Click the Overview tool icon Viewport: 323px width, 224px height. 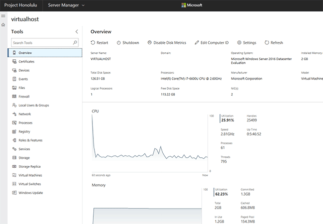[14, 53]
